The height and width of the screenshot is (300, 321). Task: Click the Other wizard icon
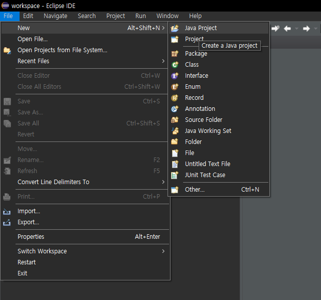[175, 190]
